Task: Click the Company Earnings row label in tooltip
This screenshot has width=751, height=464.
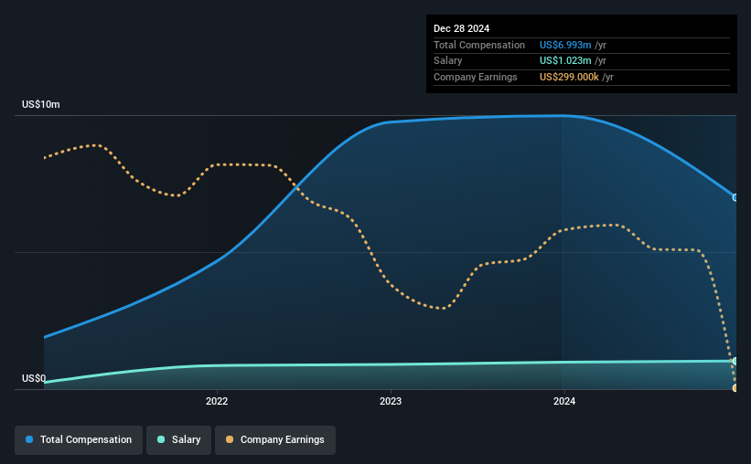Action: [x=475, y=77]
